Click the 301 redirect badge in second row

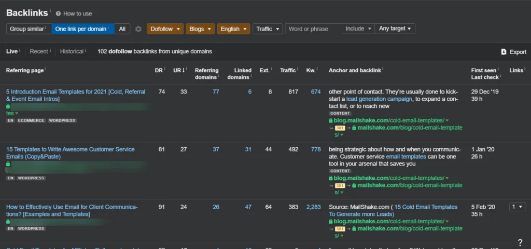[340, 185]
